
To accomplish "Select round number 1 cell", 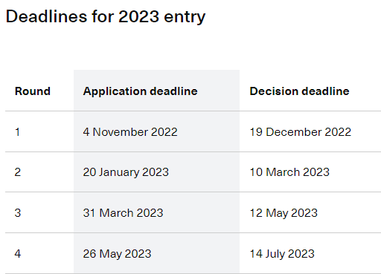I will [17, 132].
